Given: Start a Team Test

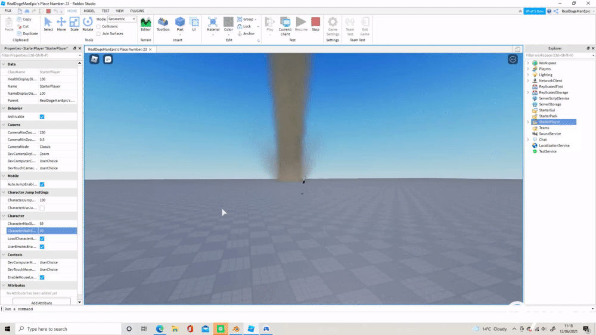Looking at the screenshot, I should pos(350,26).
